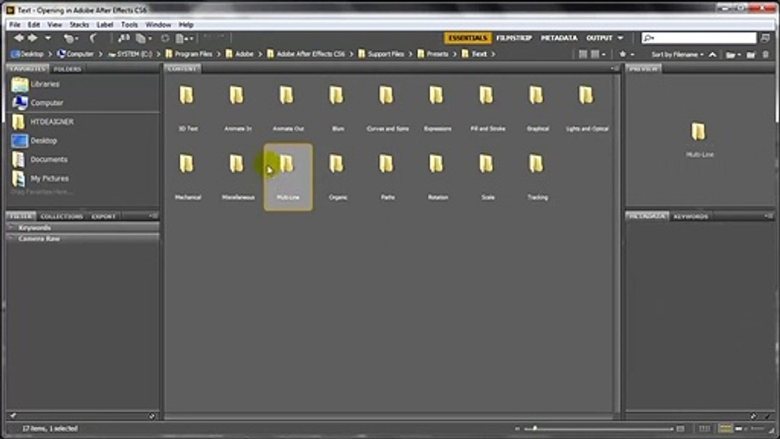Toggle ascending order arrow
The width and height of the screenshot is (780, 439).
[x=712, y=54]
